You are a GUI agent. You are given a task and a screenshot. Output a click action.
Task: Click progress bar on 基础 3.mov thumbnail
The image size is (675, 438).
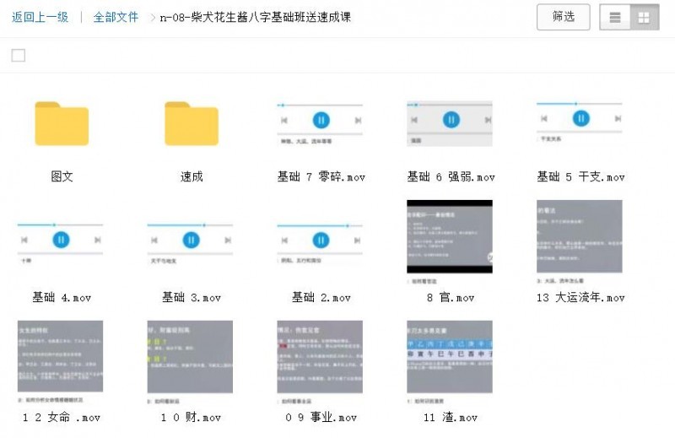point(191,225)
